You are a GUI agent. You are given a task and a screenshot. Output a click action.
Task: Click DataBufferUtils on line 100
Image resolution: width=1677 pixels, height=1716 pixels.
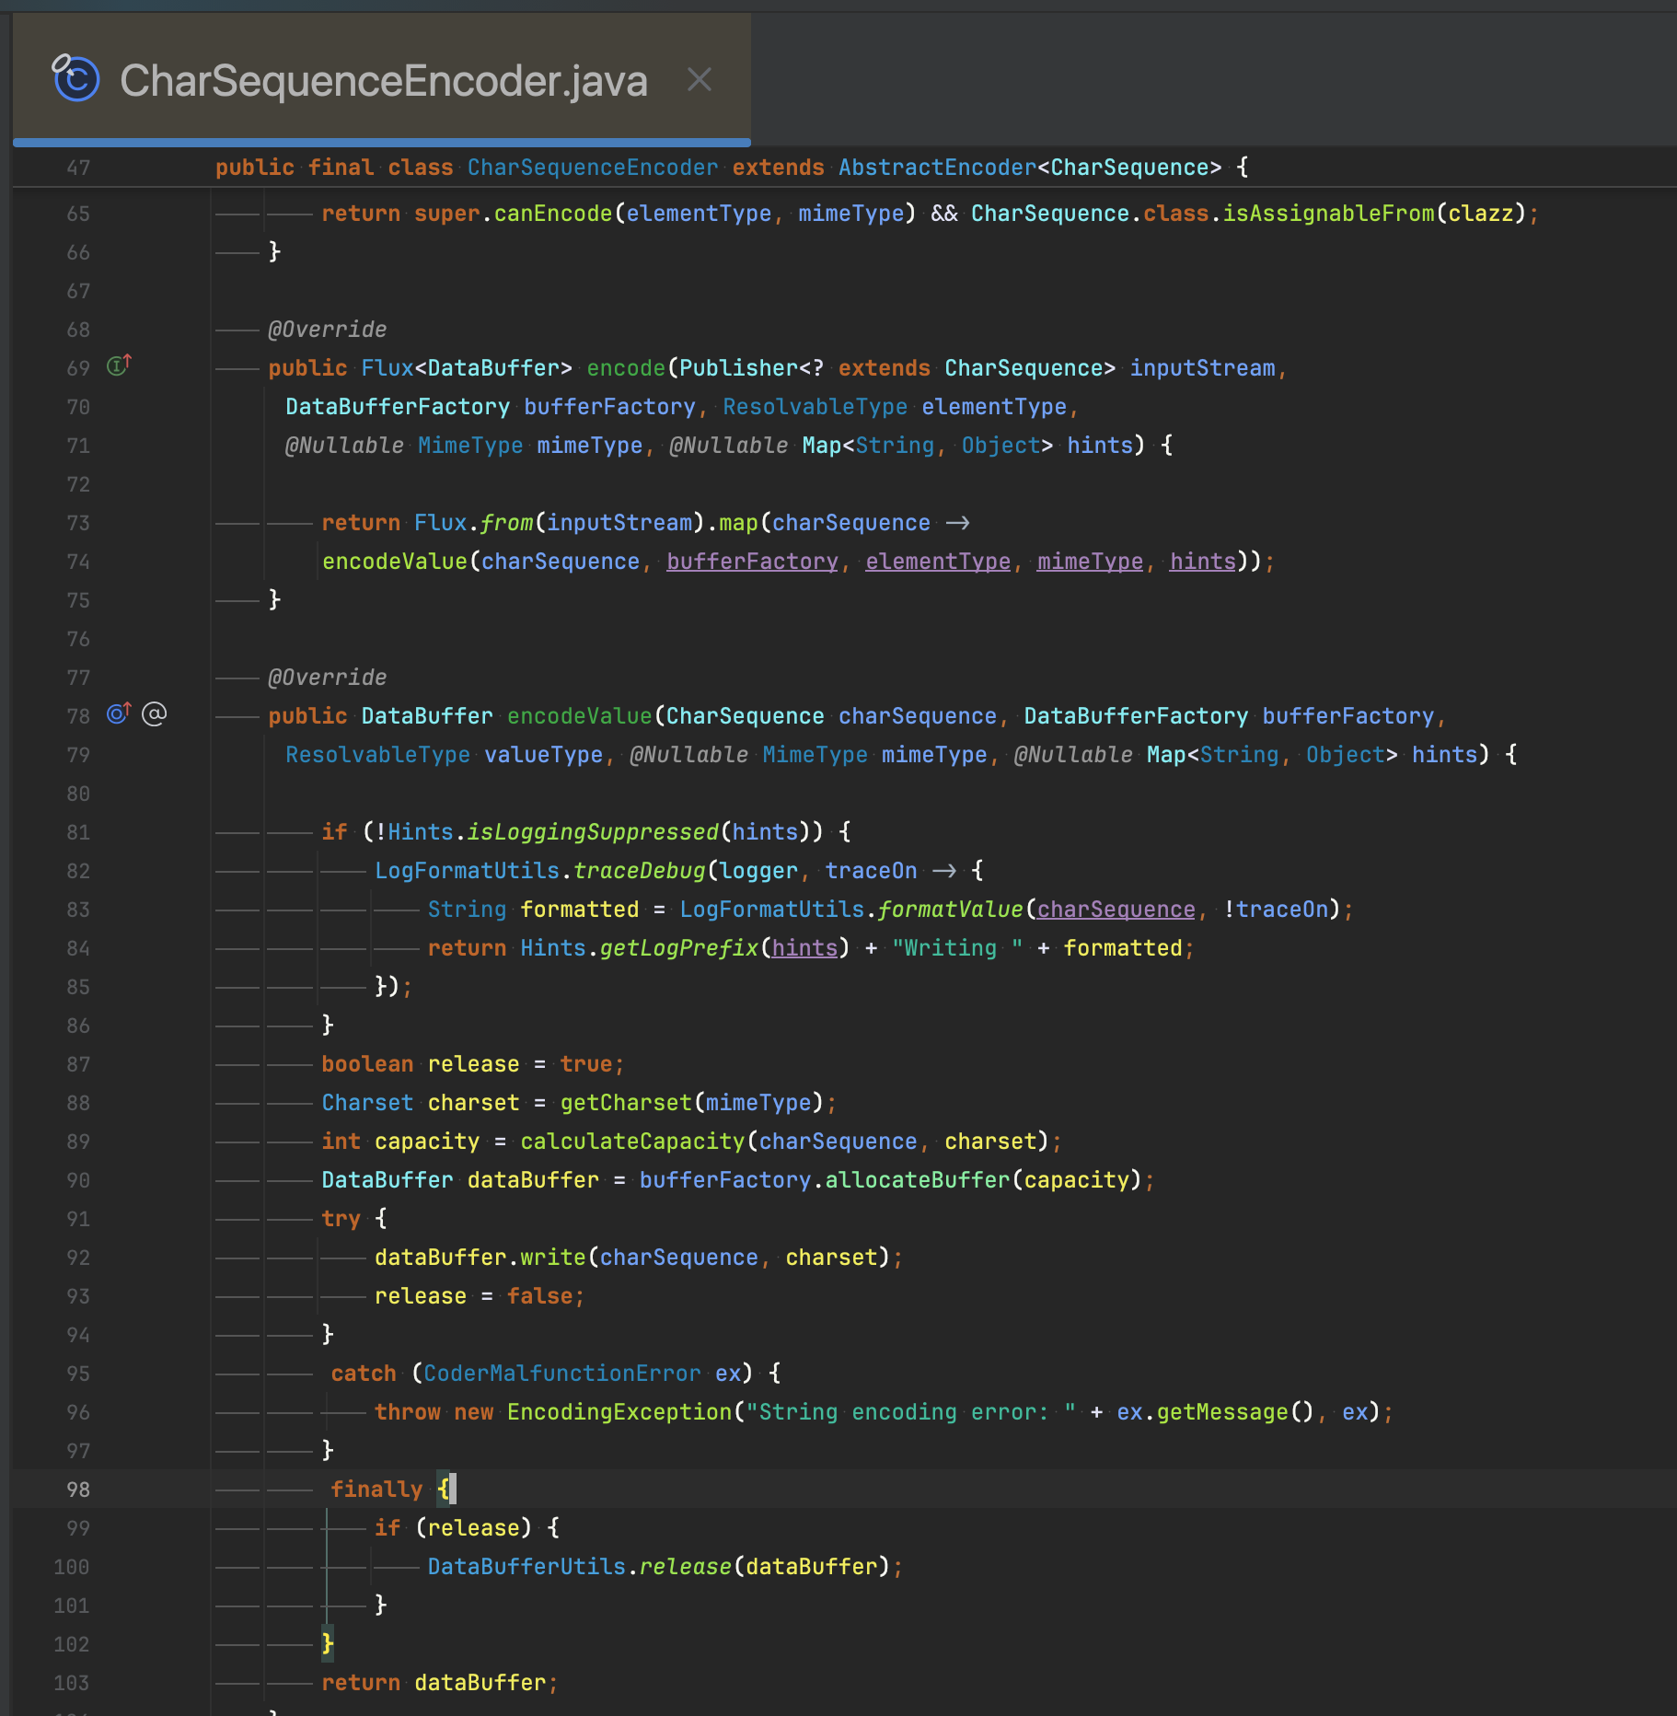coord(526,1567)
